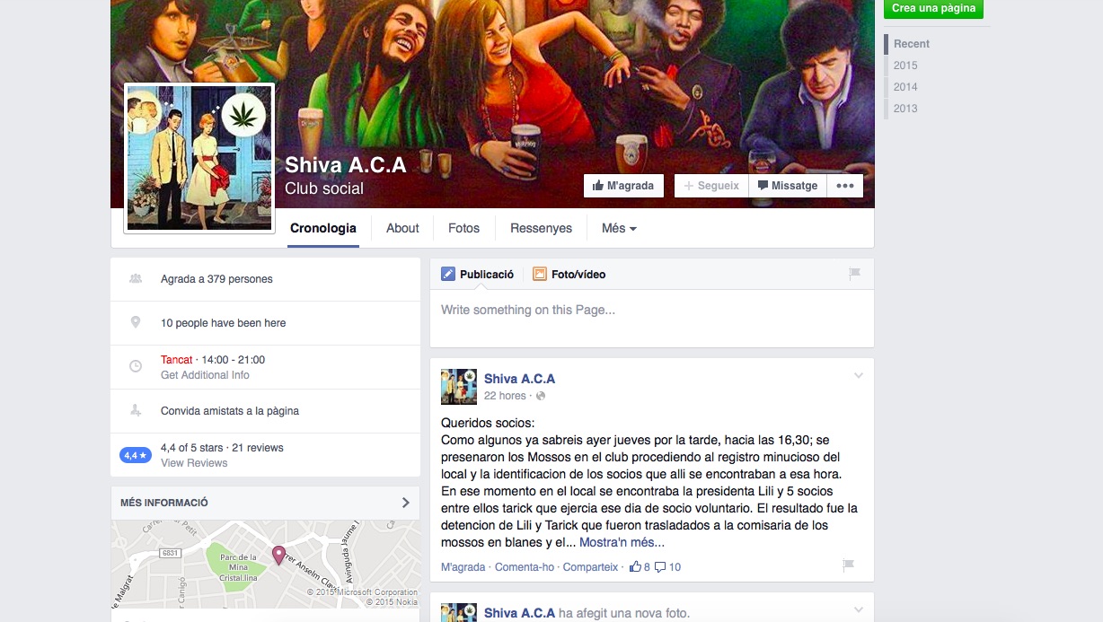Screen dimensions: 1103x622
Task: Click the globe privacy icon next to "22 hores"
Action: point(541,396)
